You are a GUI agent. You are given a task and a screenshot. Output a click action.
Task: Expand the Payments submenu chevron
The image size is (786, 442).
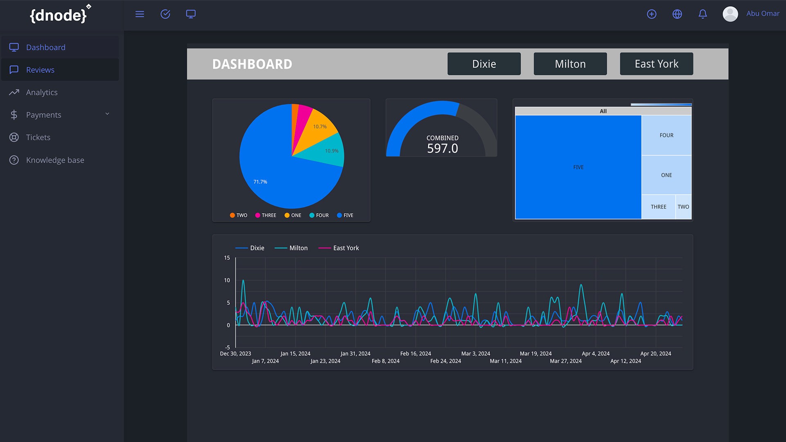pos(107,114)
